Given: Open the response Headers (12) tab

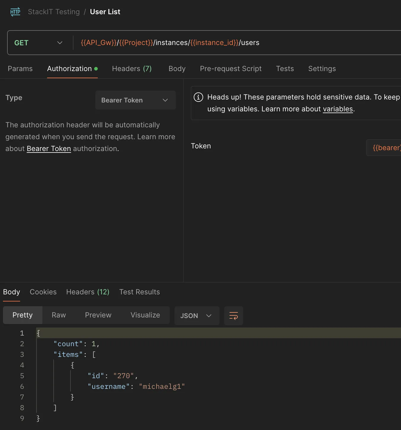Looking at the screenshot, I should (88, 292).
